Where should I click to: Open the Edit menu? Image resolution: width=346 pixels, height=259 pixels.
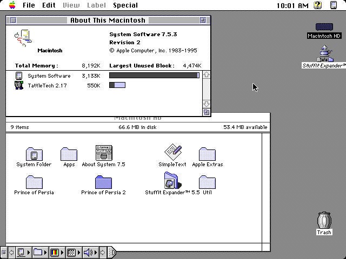click(49, 5)
